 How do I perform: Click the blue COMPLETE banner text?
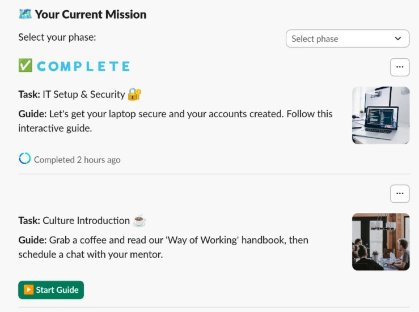pos(83,66)
